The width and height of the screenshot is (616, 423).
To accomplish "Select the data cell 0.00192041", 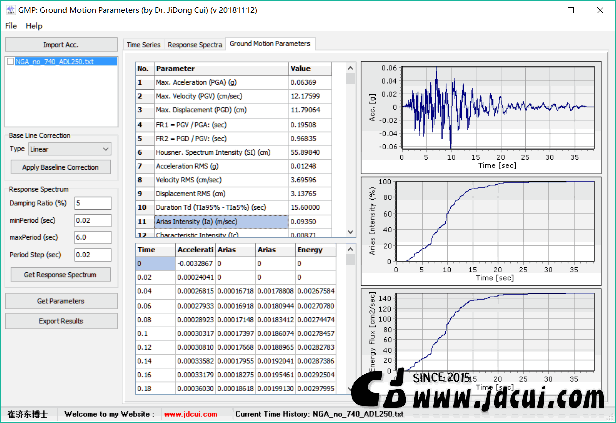I will (276, 361).
